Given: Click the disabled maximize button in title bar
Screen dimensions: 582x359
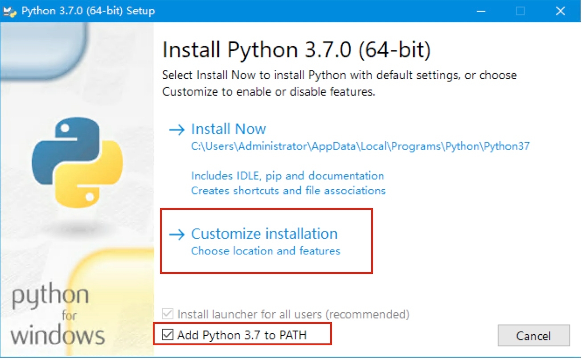Looking at the screenshot, I should pos(520,11).
